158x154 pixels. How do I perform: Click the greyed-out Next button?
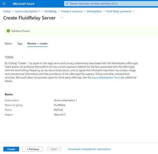pos(54,149)
